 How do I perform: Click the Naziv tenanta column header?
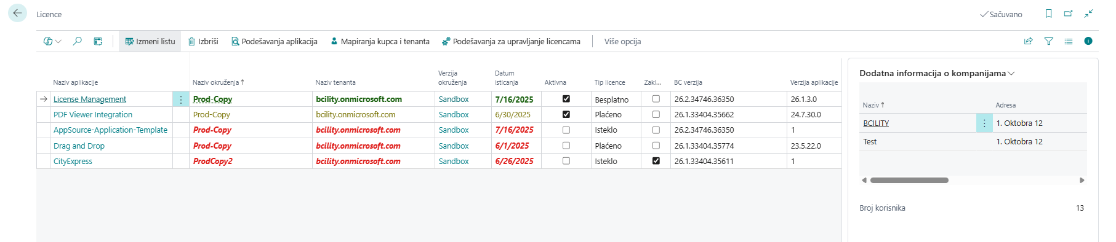click(335, 82)
